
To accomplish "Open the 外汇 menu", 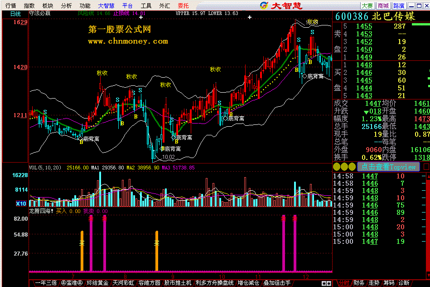I will (x=164, y=5).
